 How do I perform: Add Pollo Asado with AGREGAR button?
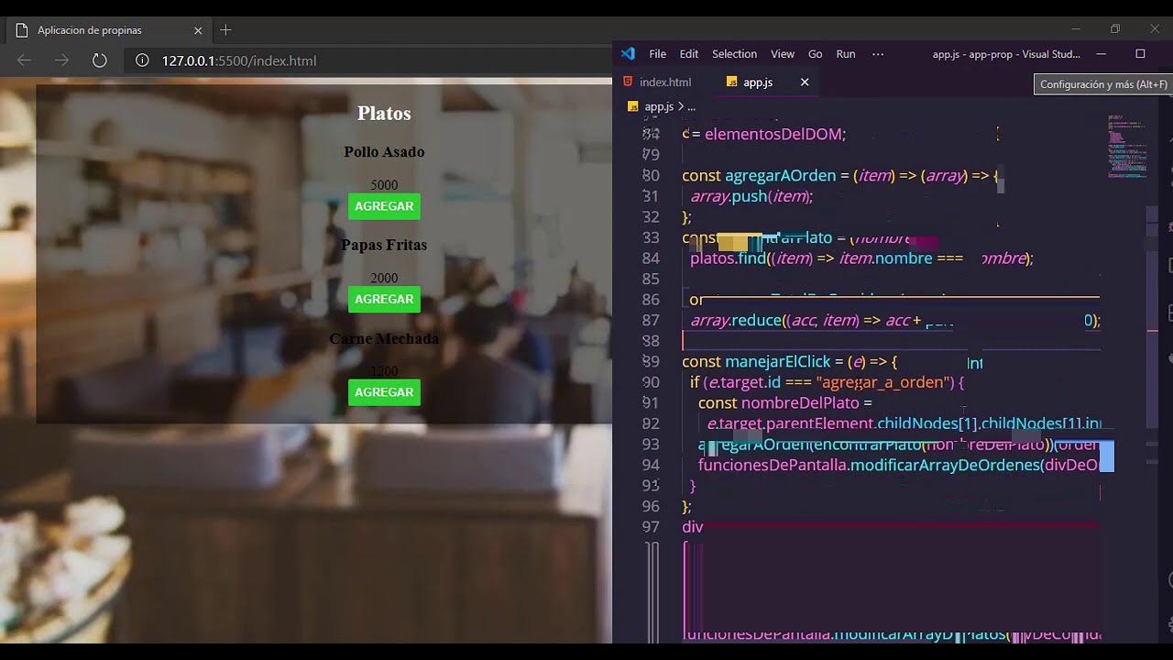(384, 206)
